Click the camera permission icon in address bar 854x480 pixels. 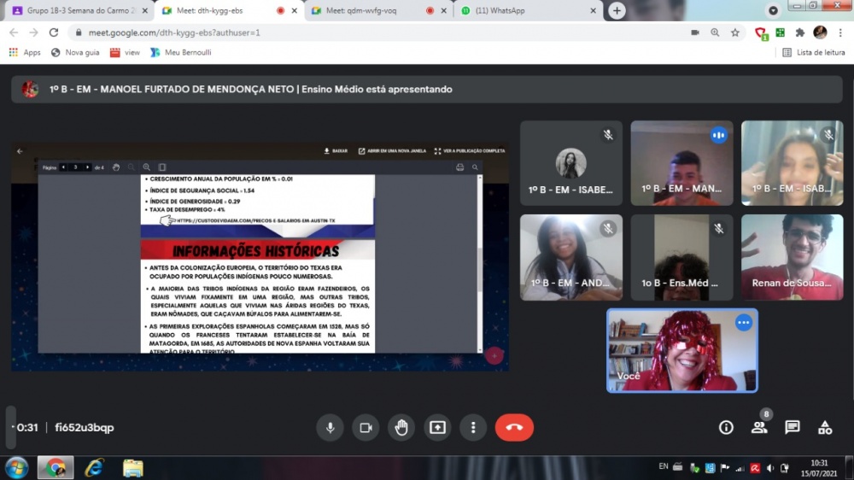695,32
